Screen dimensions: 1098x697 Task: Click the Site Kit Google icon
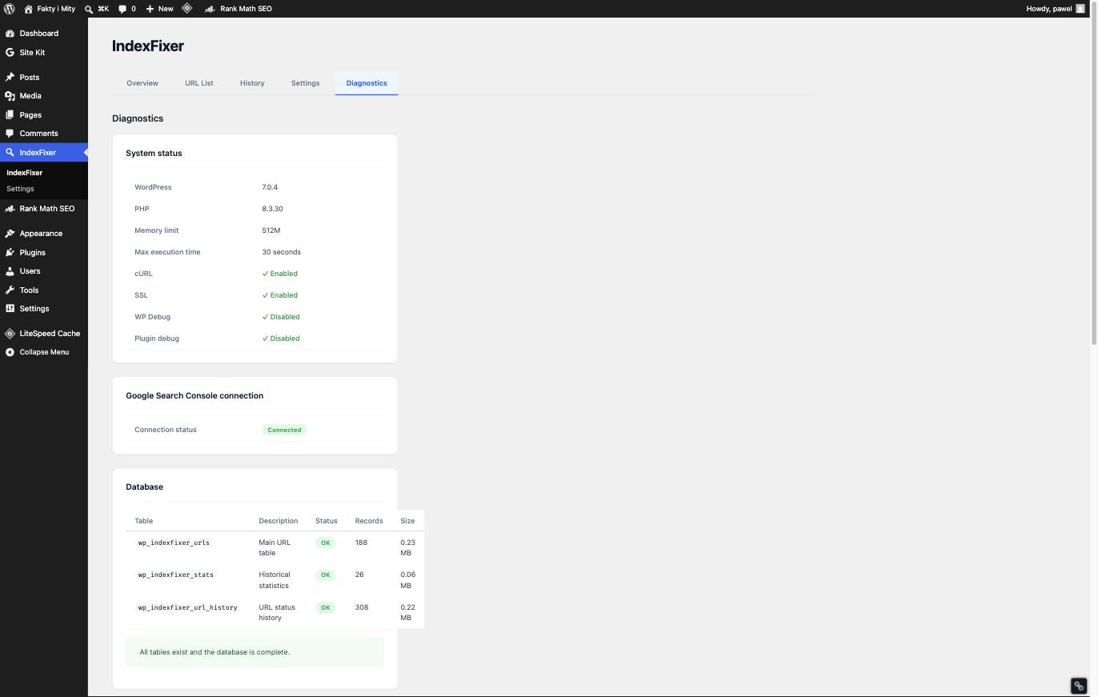[x=10, y=53]
